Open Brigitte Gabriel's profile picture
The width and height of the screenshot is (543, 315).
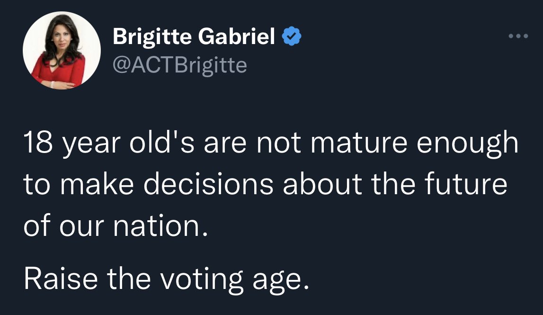[62, 51]
